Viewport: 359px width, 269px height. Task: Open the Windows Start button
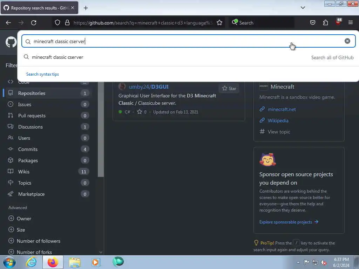9,262
